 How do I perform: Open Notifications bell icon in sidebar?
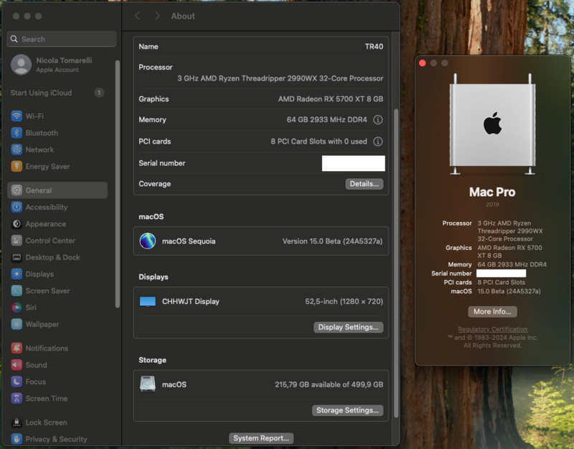click(x=17, y=348)
